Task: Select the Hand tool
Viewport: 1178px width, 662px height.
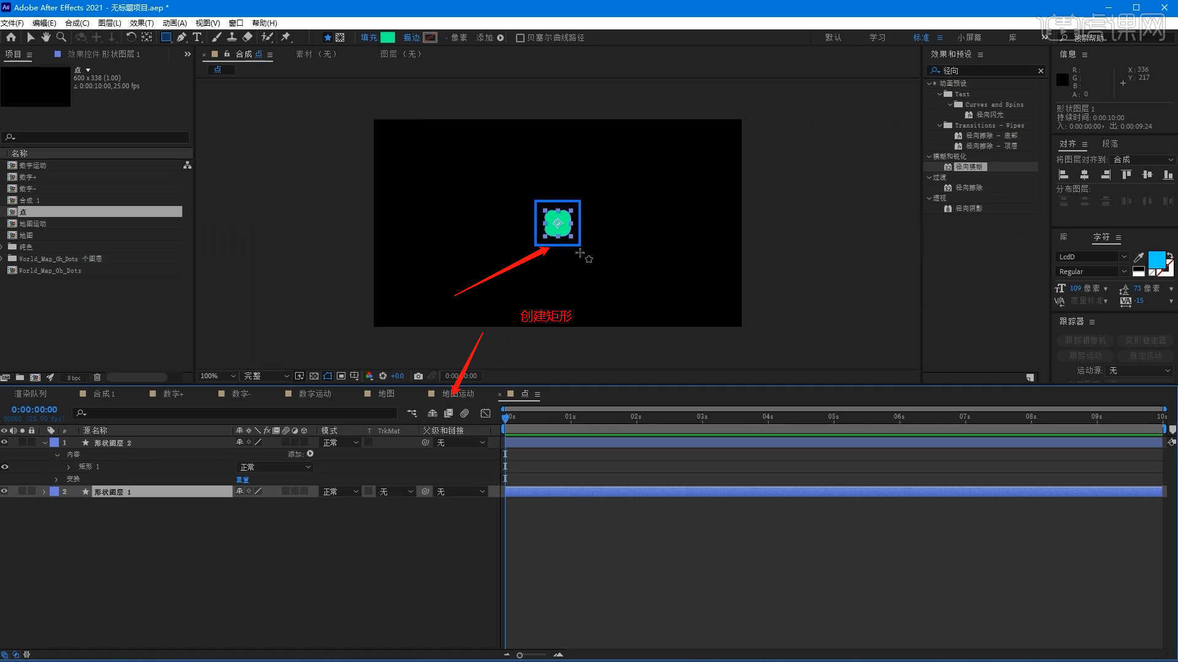Action: tap(45, 37)
